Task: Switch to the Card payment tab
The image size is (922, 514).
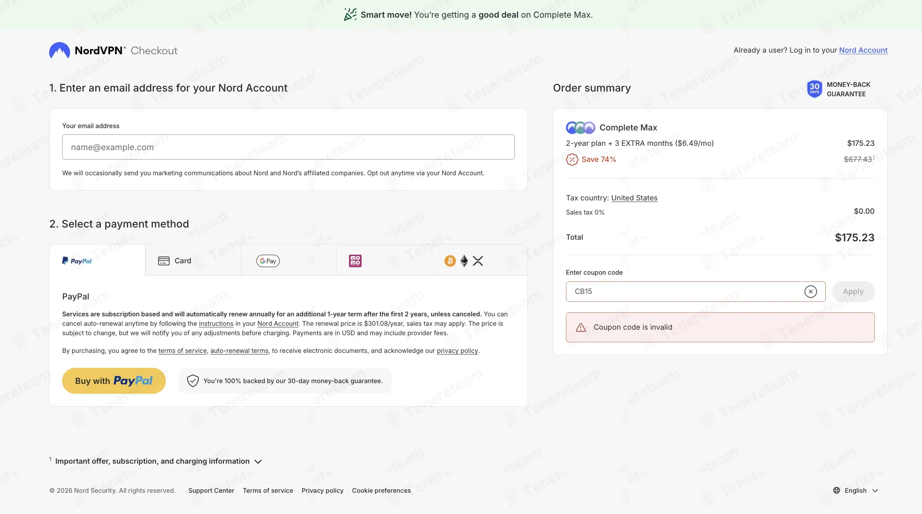Action: pyautogui.click(x=193, y=261)
